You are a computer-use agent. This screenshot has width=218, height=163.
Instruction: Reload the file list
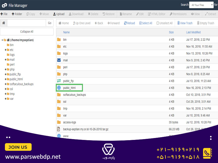(129, 23)
